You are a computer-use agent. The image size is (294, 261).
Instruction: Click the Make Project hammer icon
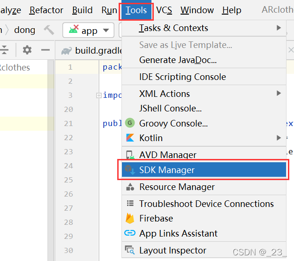coord(49,30)
